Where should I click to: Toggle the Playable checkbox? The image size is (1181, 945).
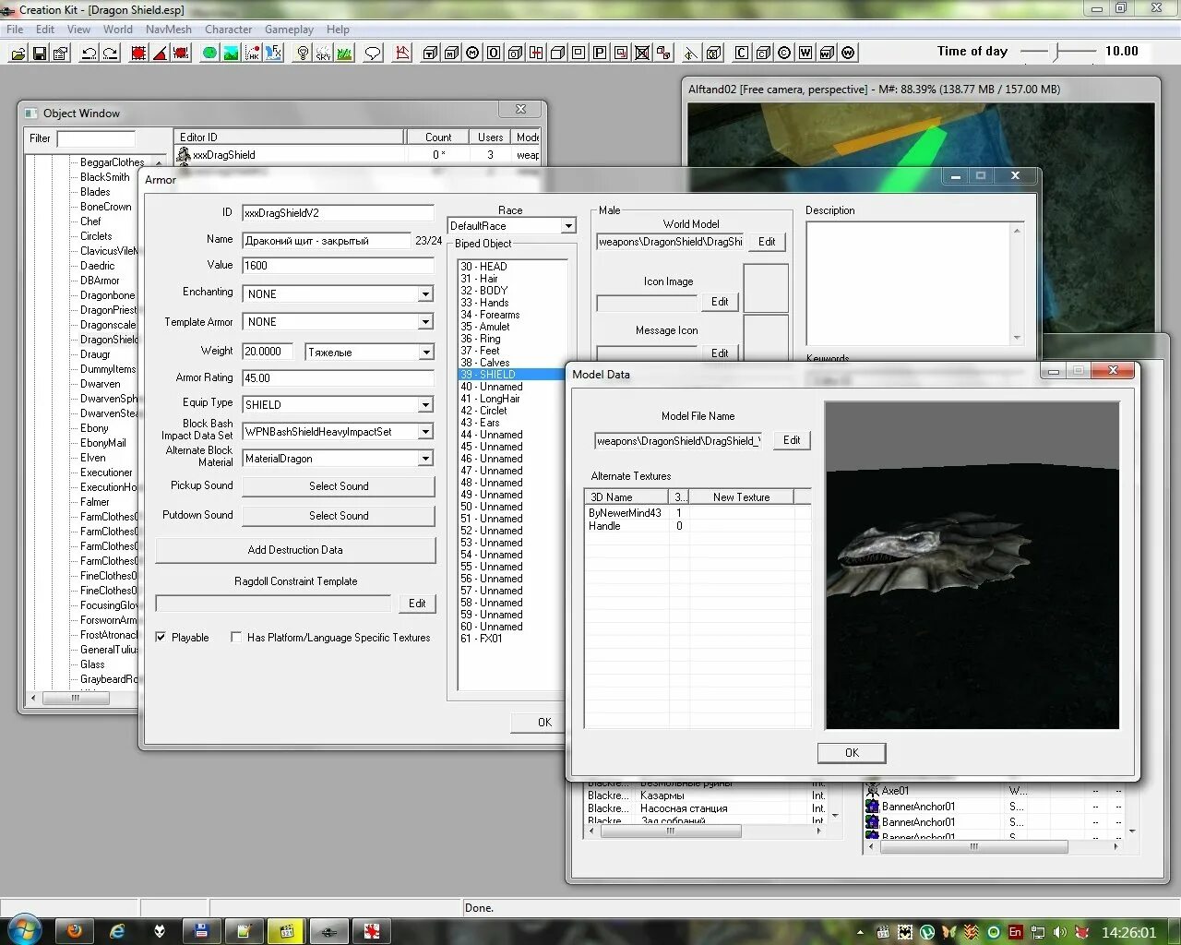pyautogui.click(x=161, y=637)
